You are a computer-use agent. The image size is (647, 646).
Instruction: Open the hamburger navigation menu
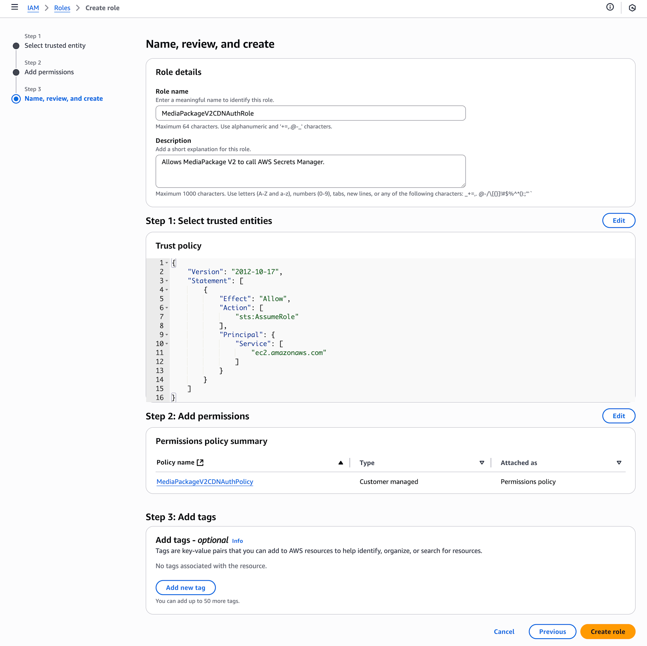pos(15,7)
